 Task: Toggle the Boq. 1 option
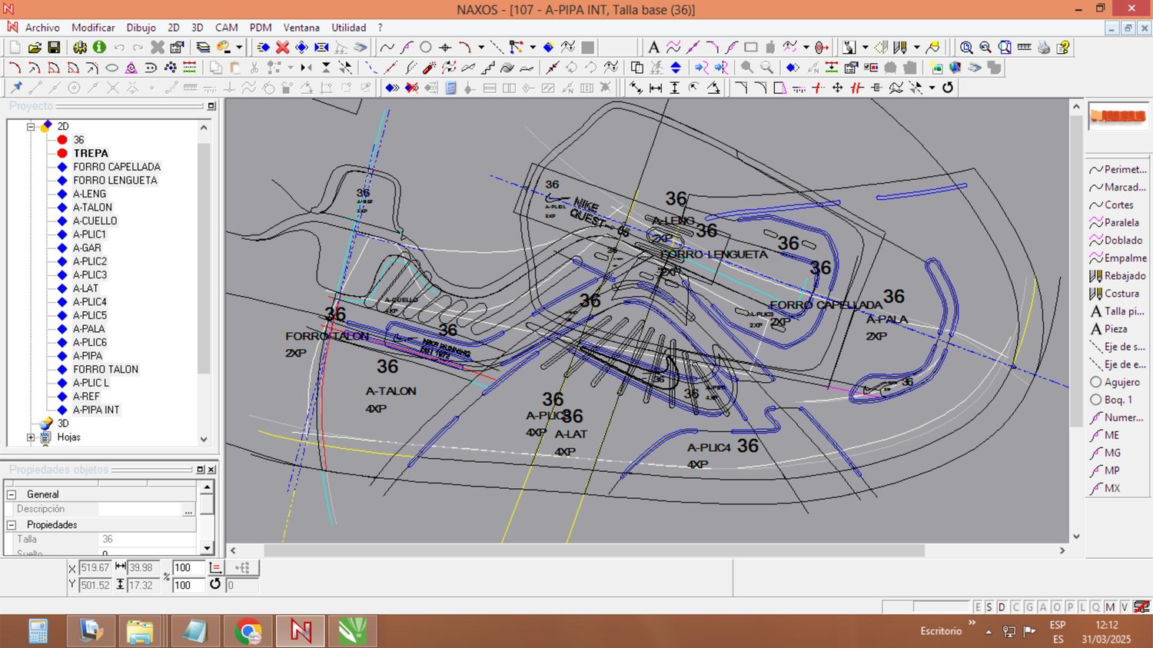1111,400
